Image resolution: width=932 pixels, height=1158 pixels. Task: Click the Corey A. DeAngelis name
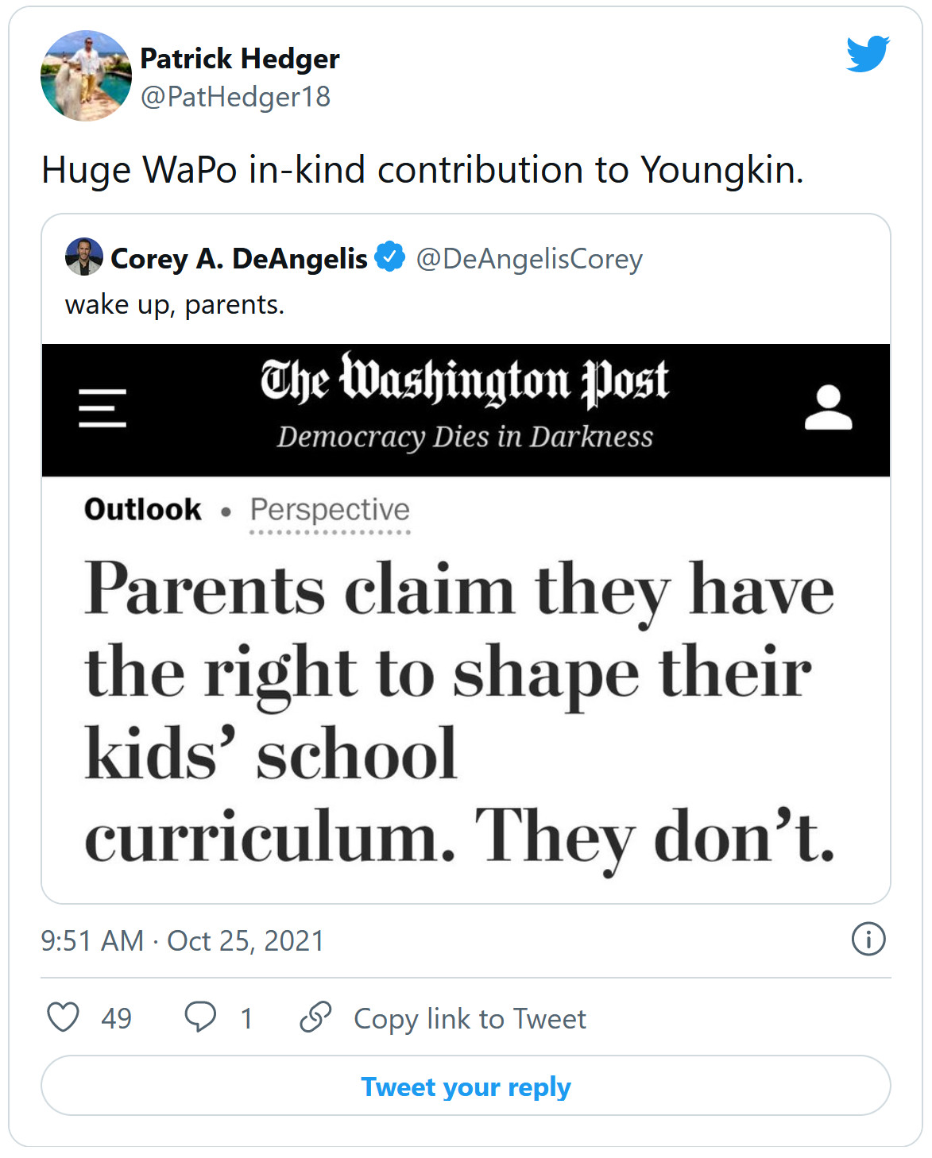(x=238, y=258)
